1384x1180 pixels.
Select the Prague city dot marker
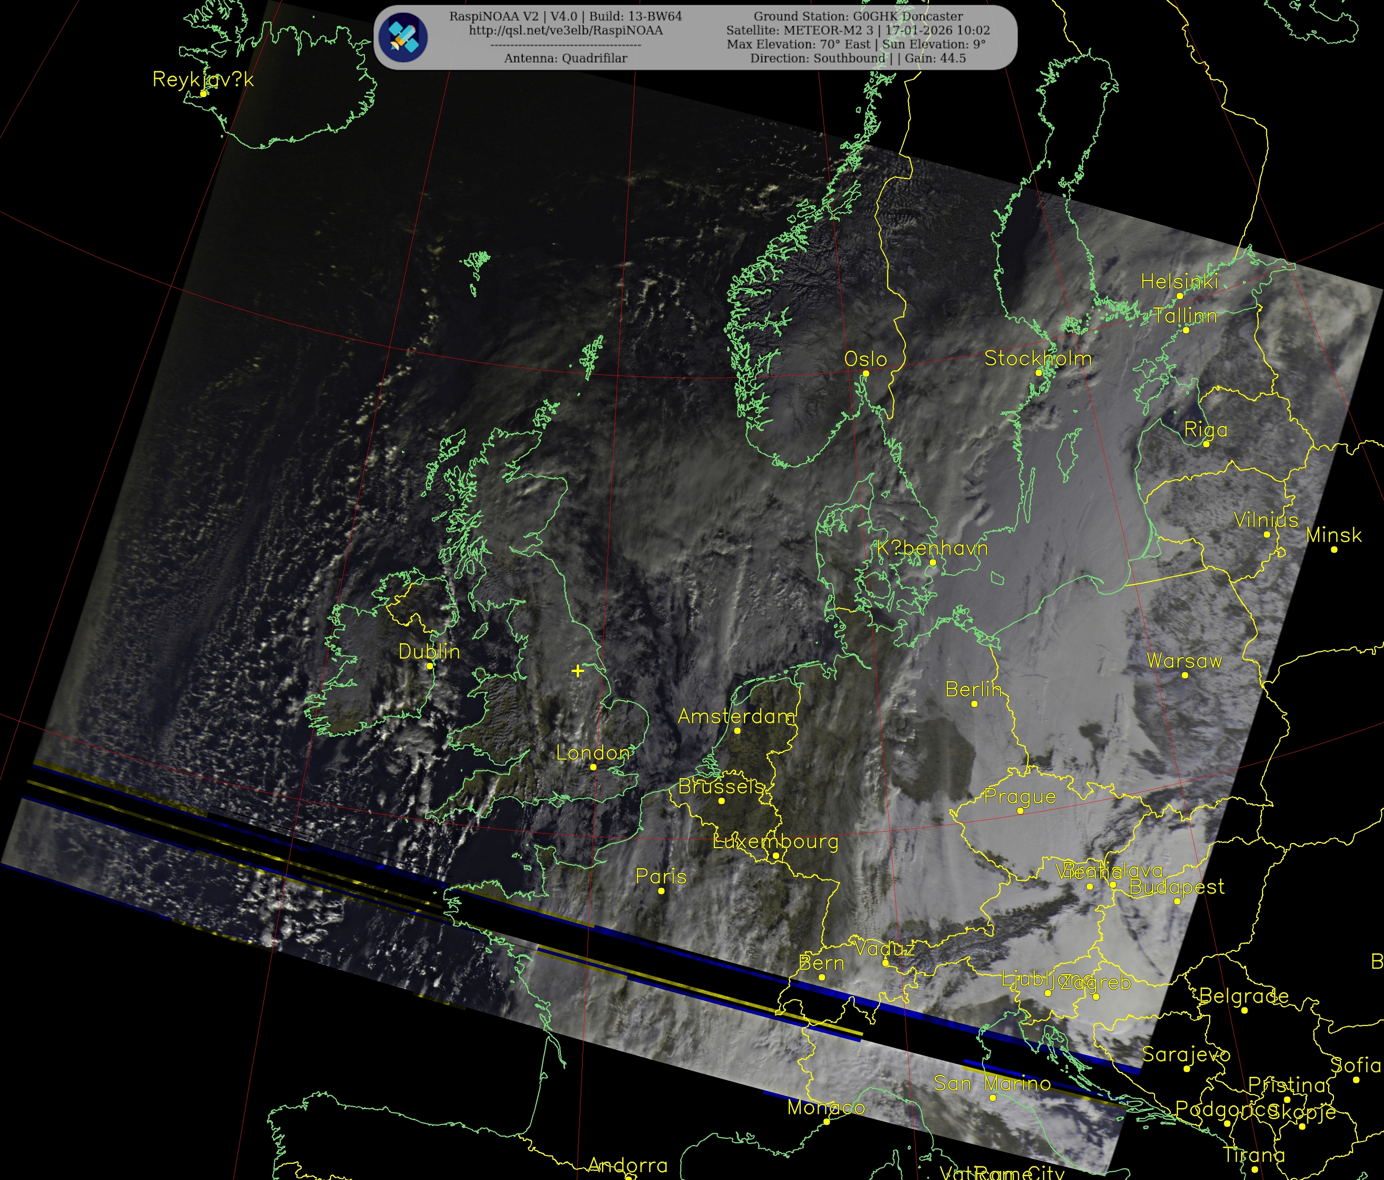point(1020,811)
